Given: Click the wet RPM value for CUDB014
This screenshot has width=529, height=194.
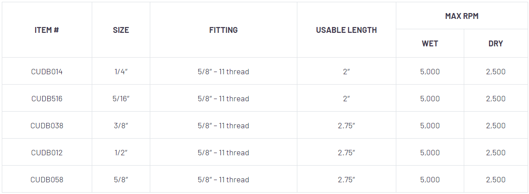Looking at the screenshot, I should click(430, 72).
